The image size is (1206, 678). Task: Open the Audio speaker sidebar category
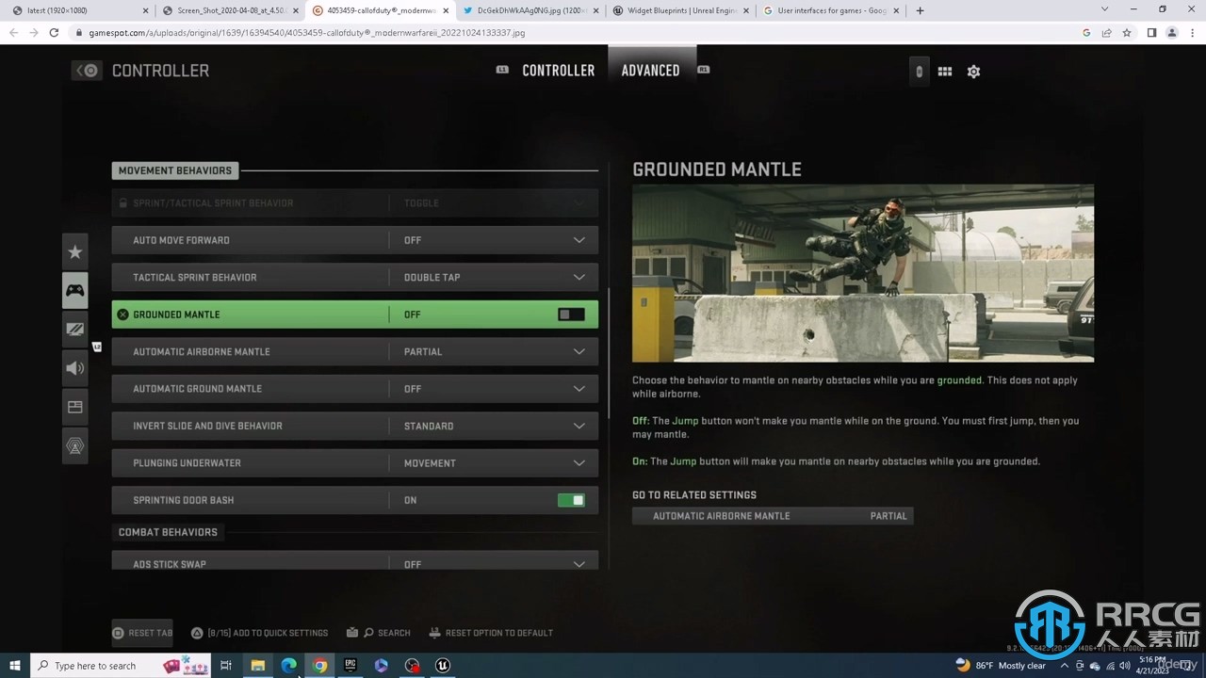tap(75, 367)
